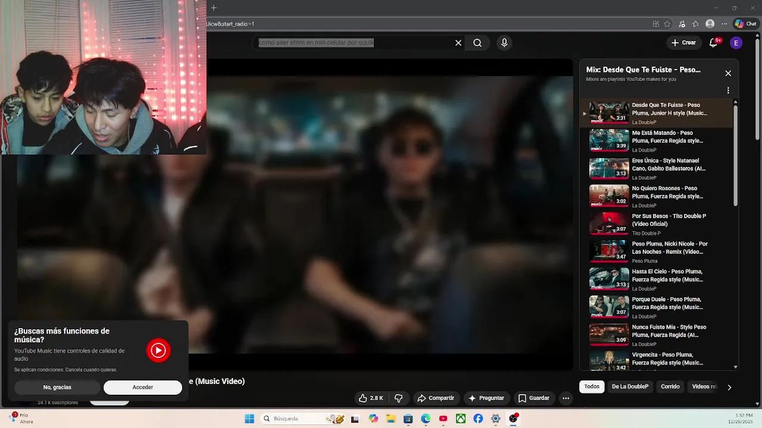Select the De La DoubleP chip
The image size is (762, 428).
[x=630, y=386]
